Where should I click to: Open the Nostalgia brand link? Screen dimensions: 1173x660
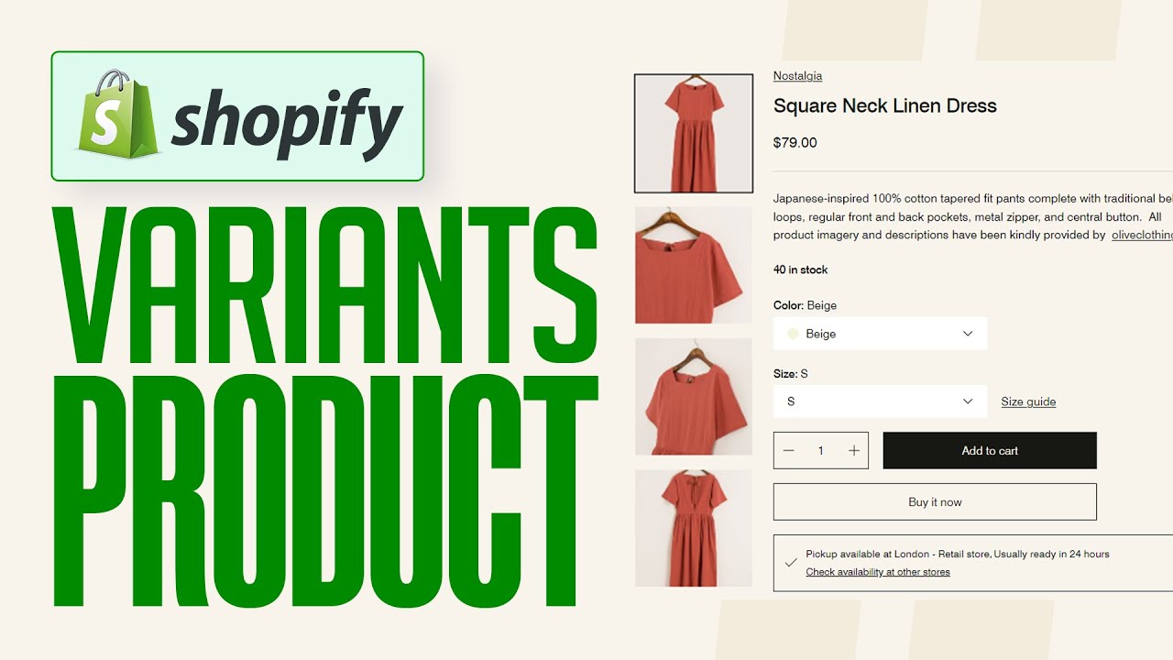coord(797,76)
